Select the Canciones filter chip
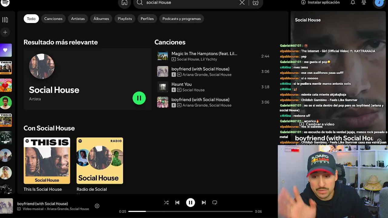 click(53, 19)
